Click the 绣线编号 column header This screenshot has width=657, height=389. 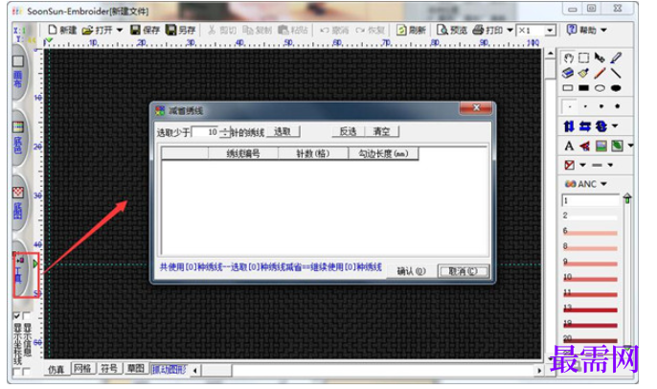(x=243, y=154)
